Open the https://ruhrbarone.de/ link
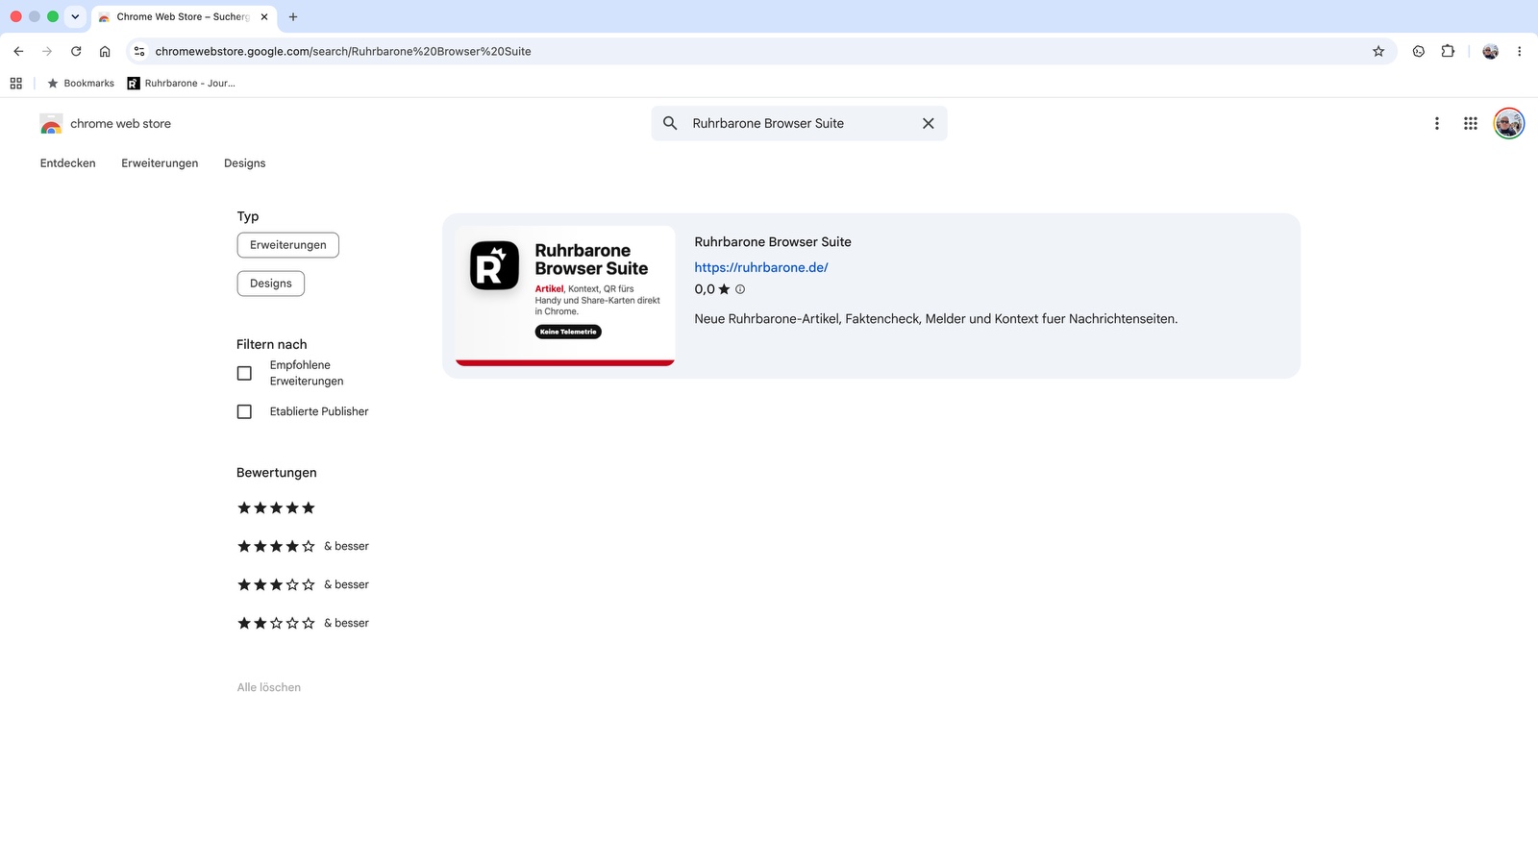 pos(761,267)
